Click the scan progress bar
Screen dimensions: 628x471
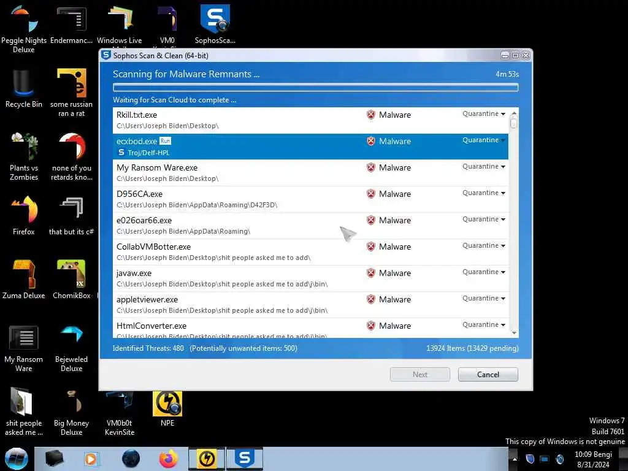click(x=316, y=87)
